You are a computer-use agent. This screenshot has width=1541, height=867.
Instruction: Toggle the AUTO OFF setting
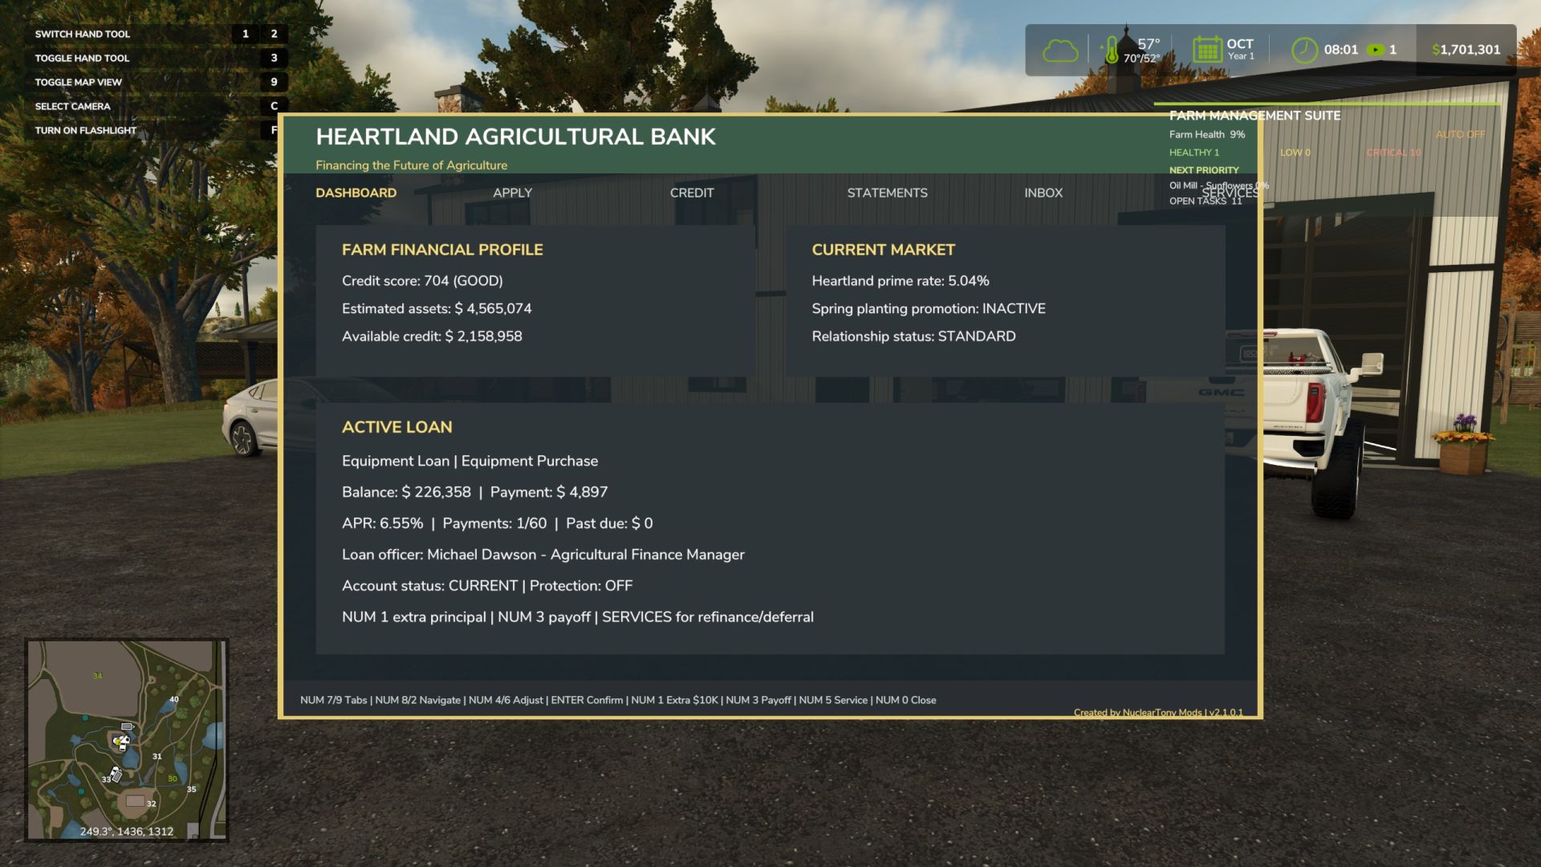pyautogui.click(x=1460, y=135)
